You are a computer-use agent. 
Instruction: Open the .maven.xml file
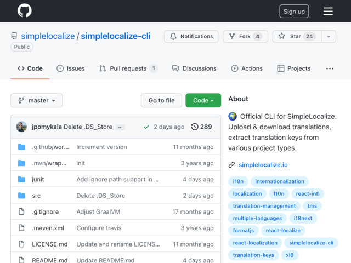point(48,228)
